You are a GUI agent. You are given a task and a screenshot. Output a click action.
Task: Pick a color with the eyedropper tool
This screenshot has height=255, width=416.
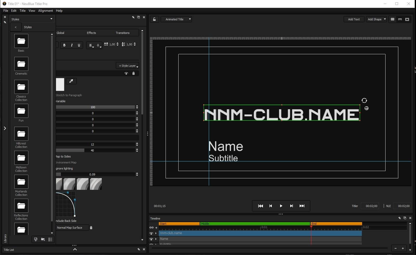71,81
